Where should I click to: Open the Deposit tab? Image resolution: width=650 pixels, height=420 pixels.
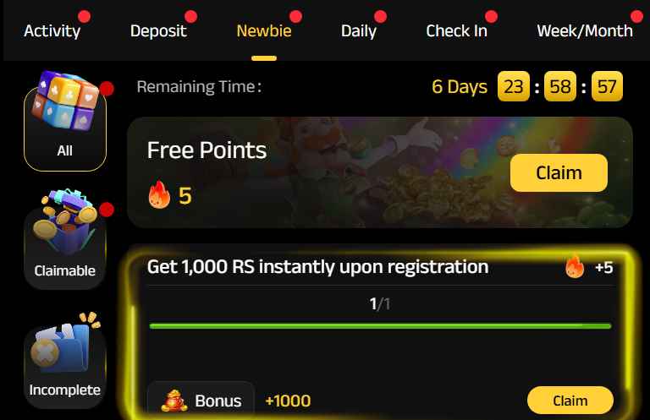[x=158, y=30]
